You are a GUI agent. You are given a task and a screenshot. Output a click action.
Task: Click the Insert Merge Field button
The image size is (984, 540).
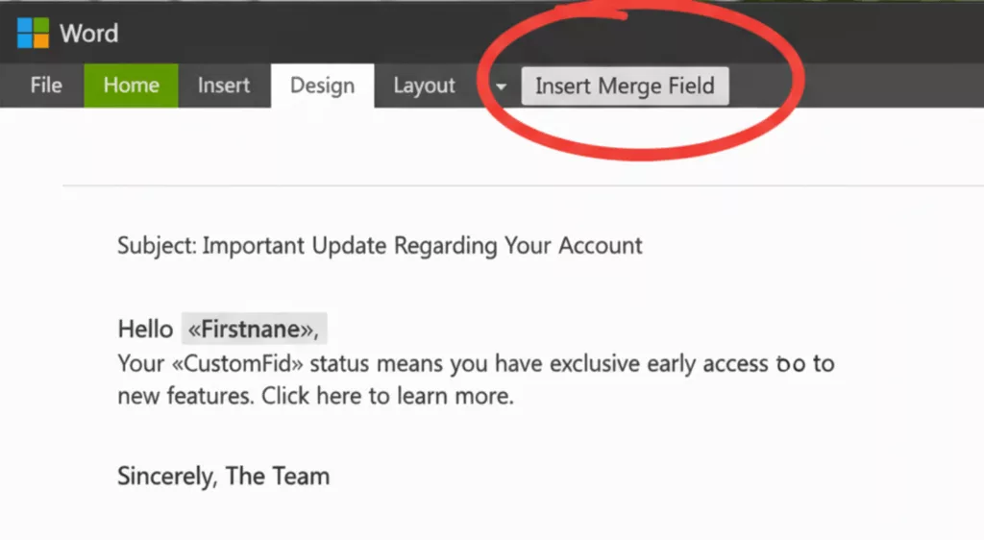click(x=625, y=86)
